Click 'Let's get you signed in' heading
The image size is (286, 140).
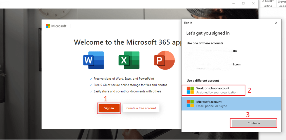[208, 33]
